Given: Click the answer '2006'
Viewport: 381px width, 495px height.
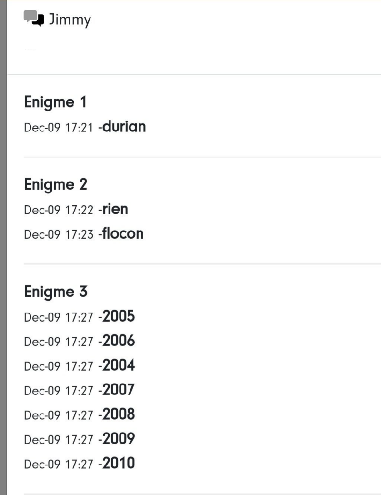Looking at the screenshot, I should [x=119, y=341].
